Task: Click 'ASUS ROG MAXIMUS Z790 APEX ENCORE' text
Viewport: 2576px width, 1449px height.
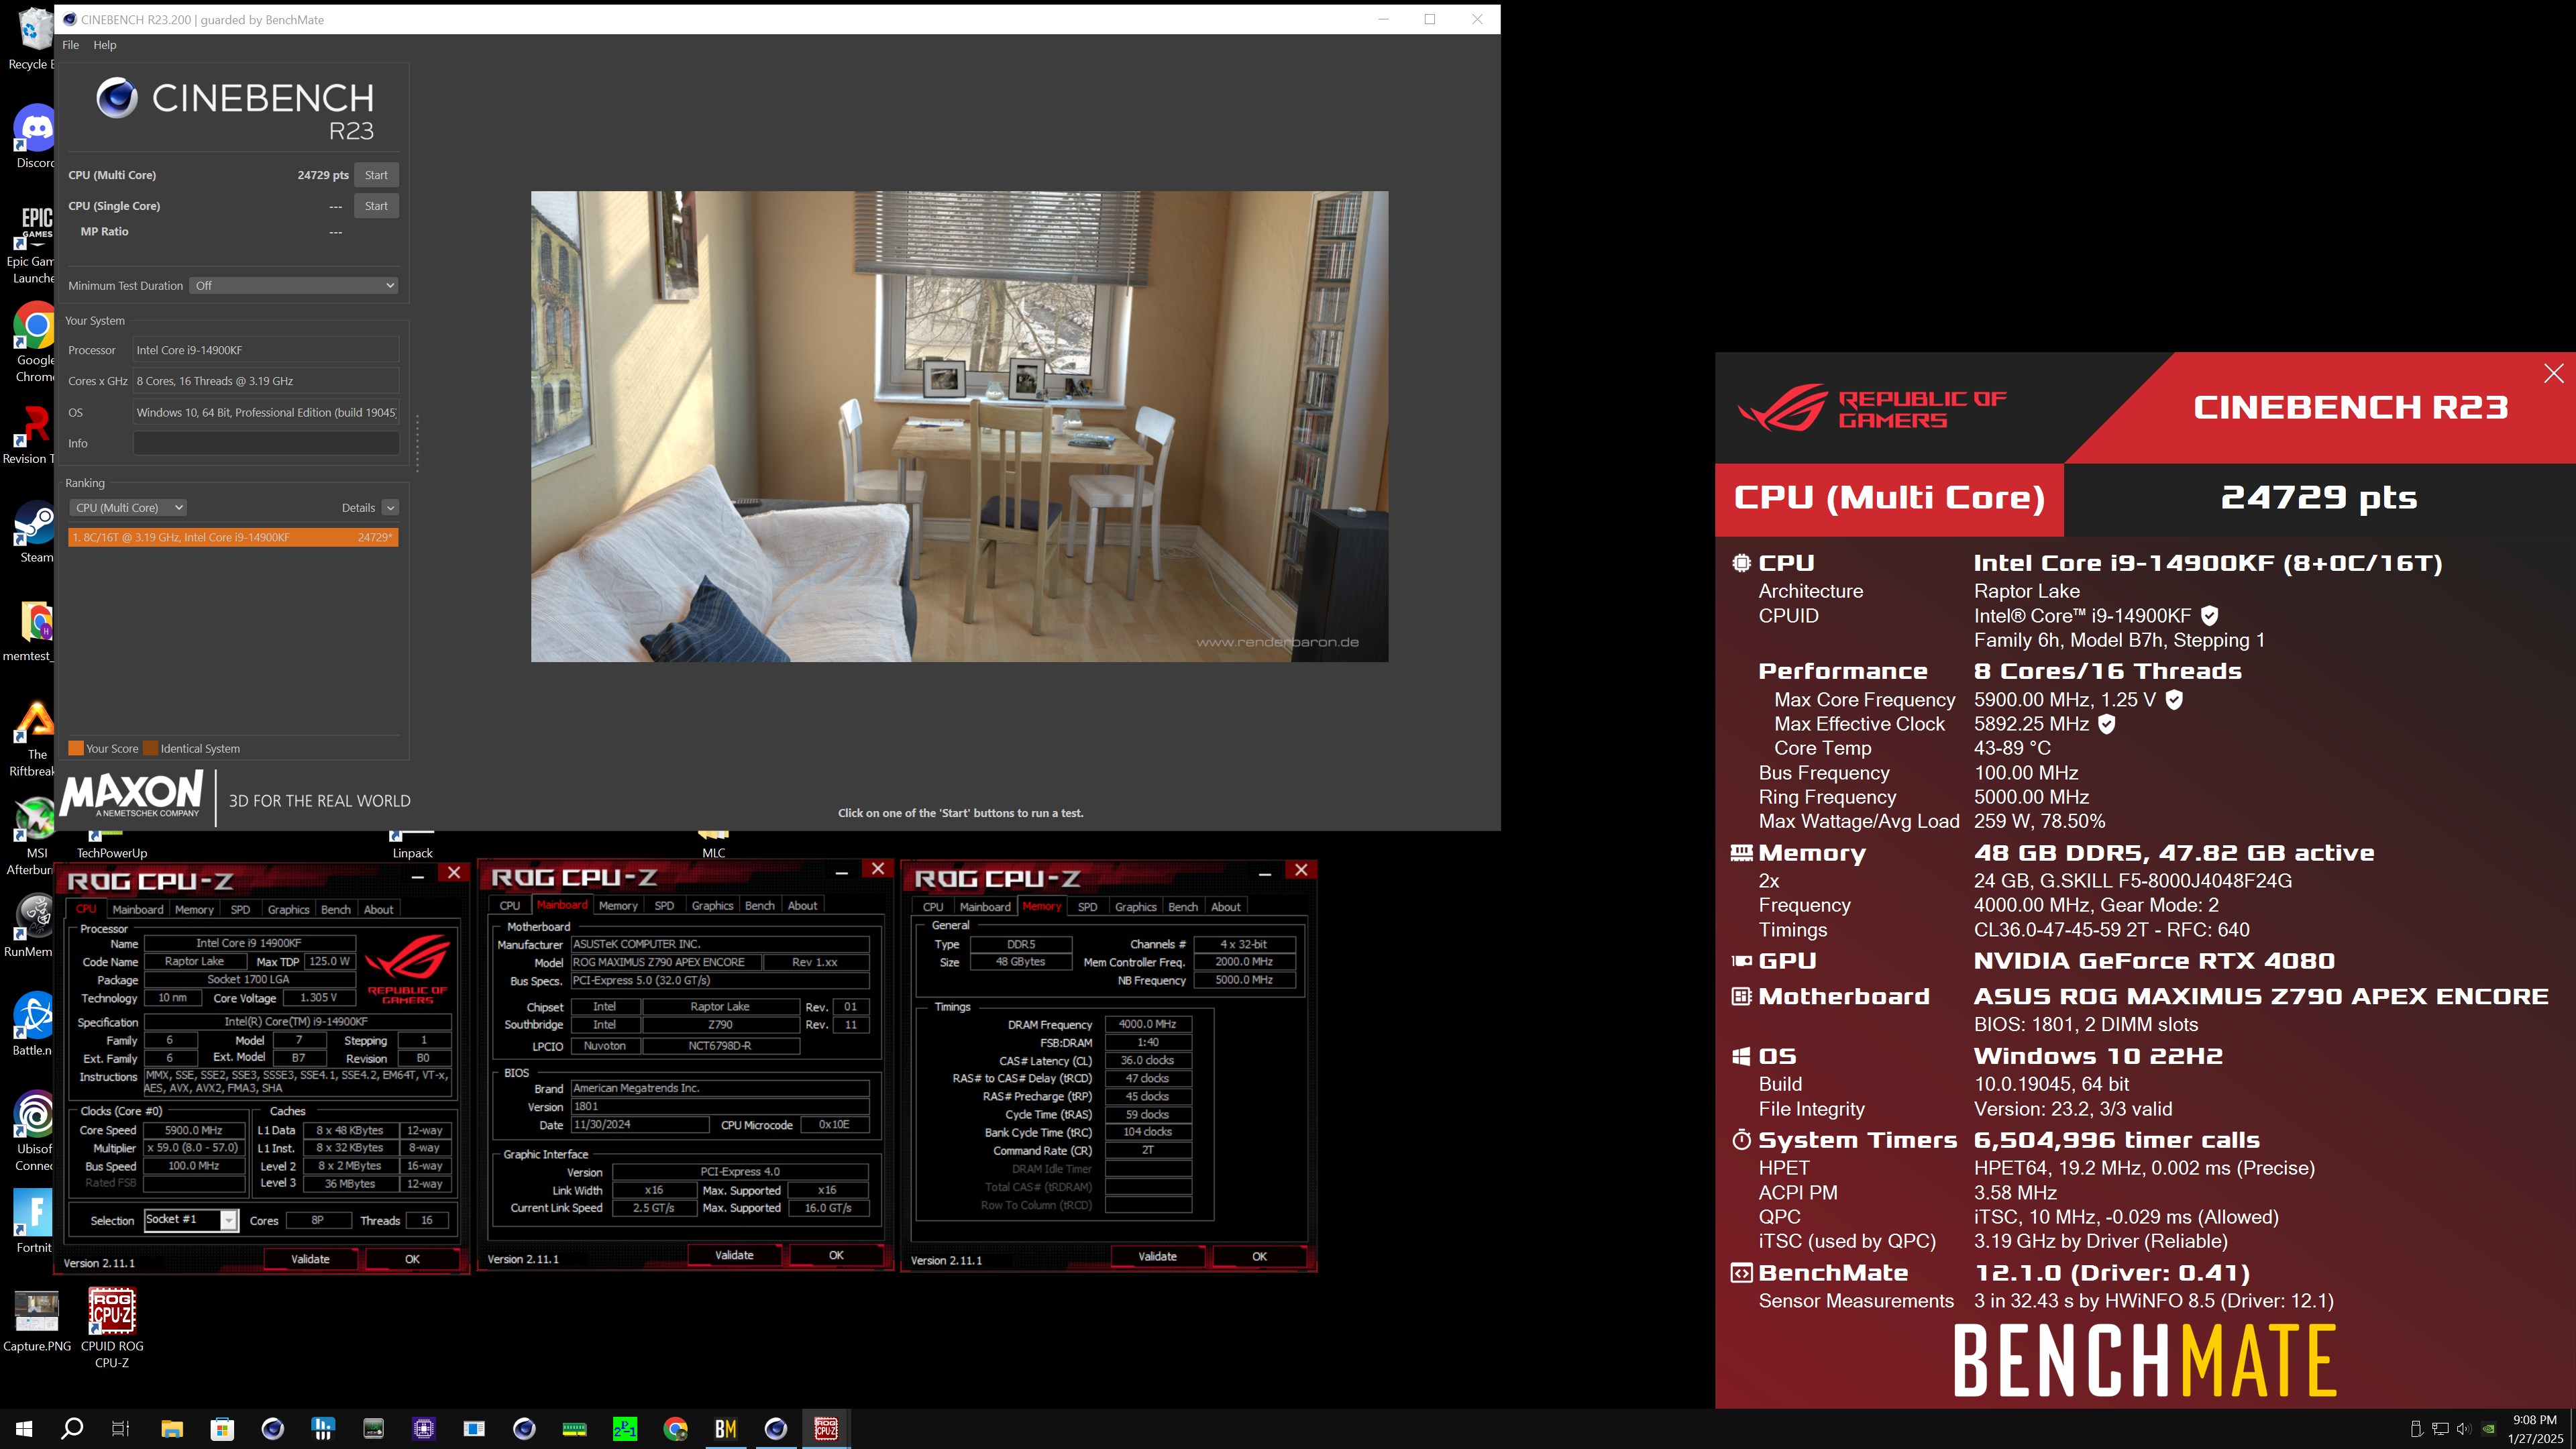Action: [x=2261, y=996]
